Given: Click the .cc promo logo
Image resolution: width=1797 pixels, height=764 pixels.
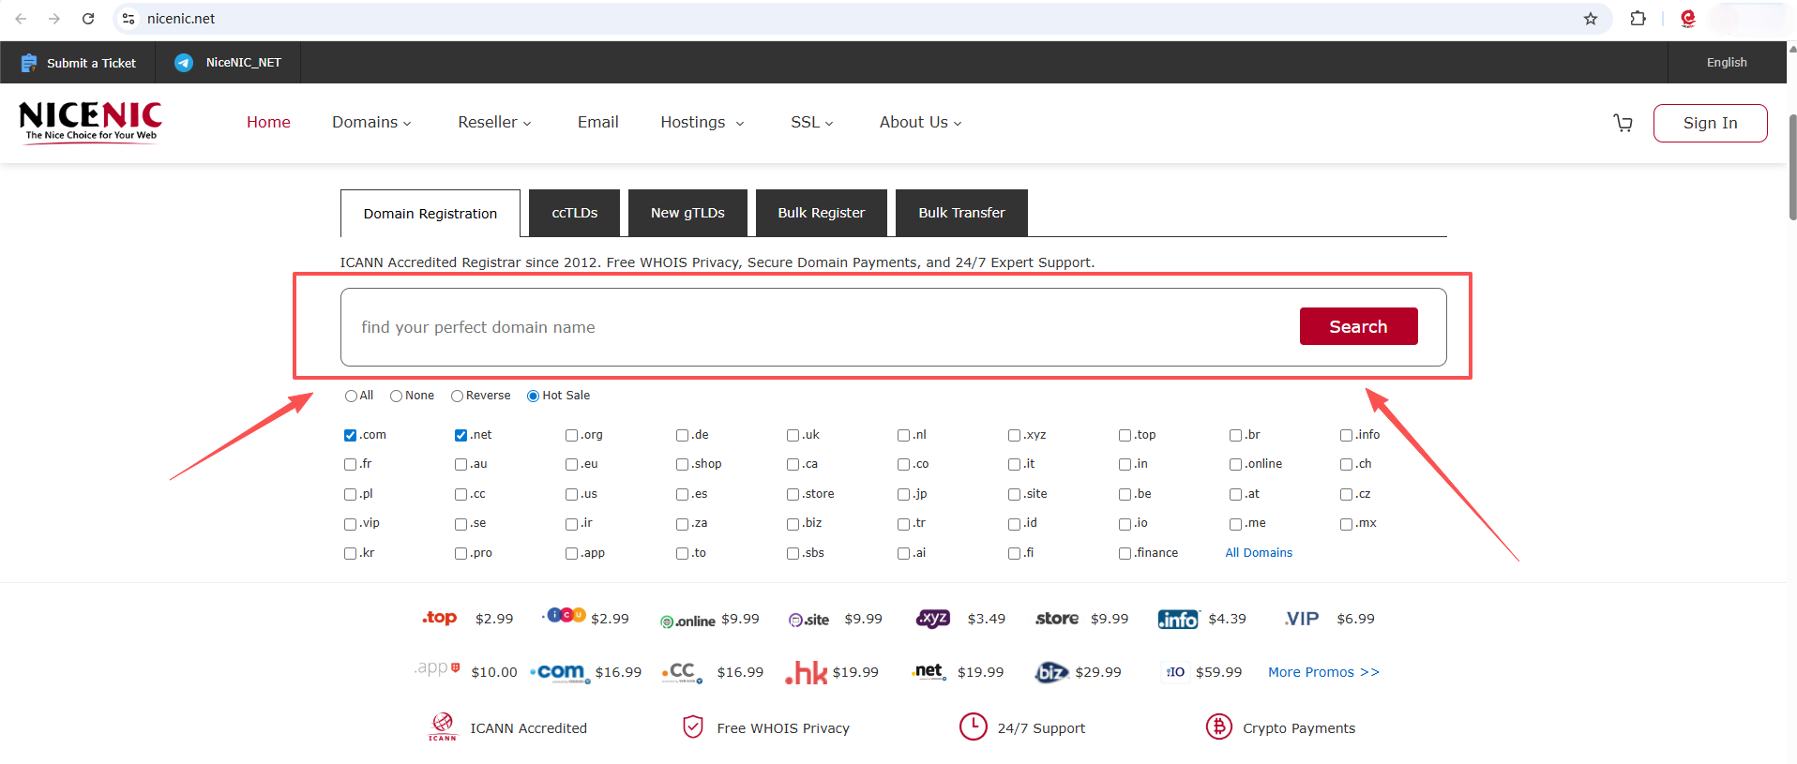Looking at the screenshot, I should (682, 672).
